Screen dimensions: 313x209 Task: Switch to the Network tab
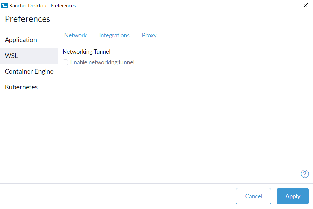[x=75, y=35]
